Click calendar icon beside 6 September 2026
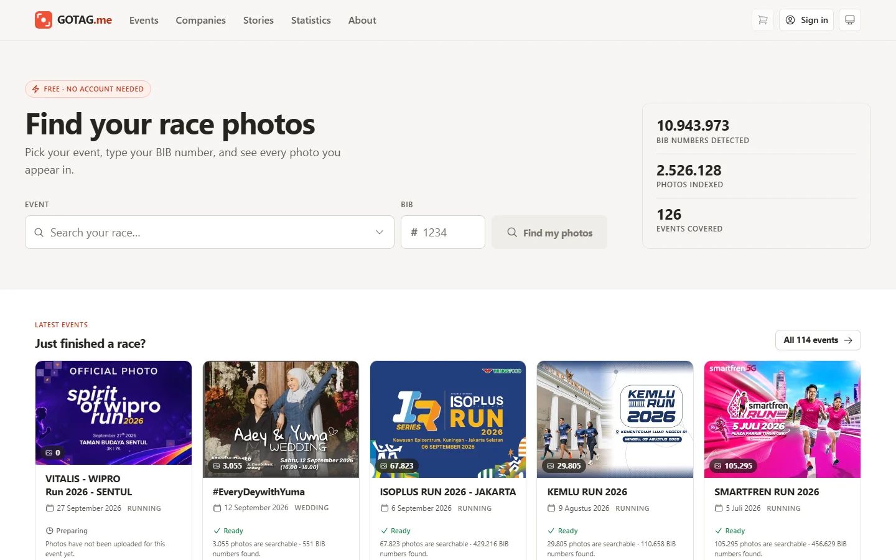Screen dimensions: 896x560 385,508
